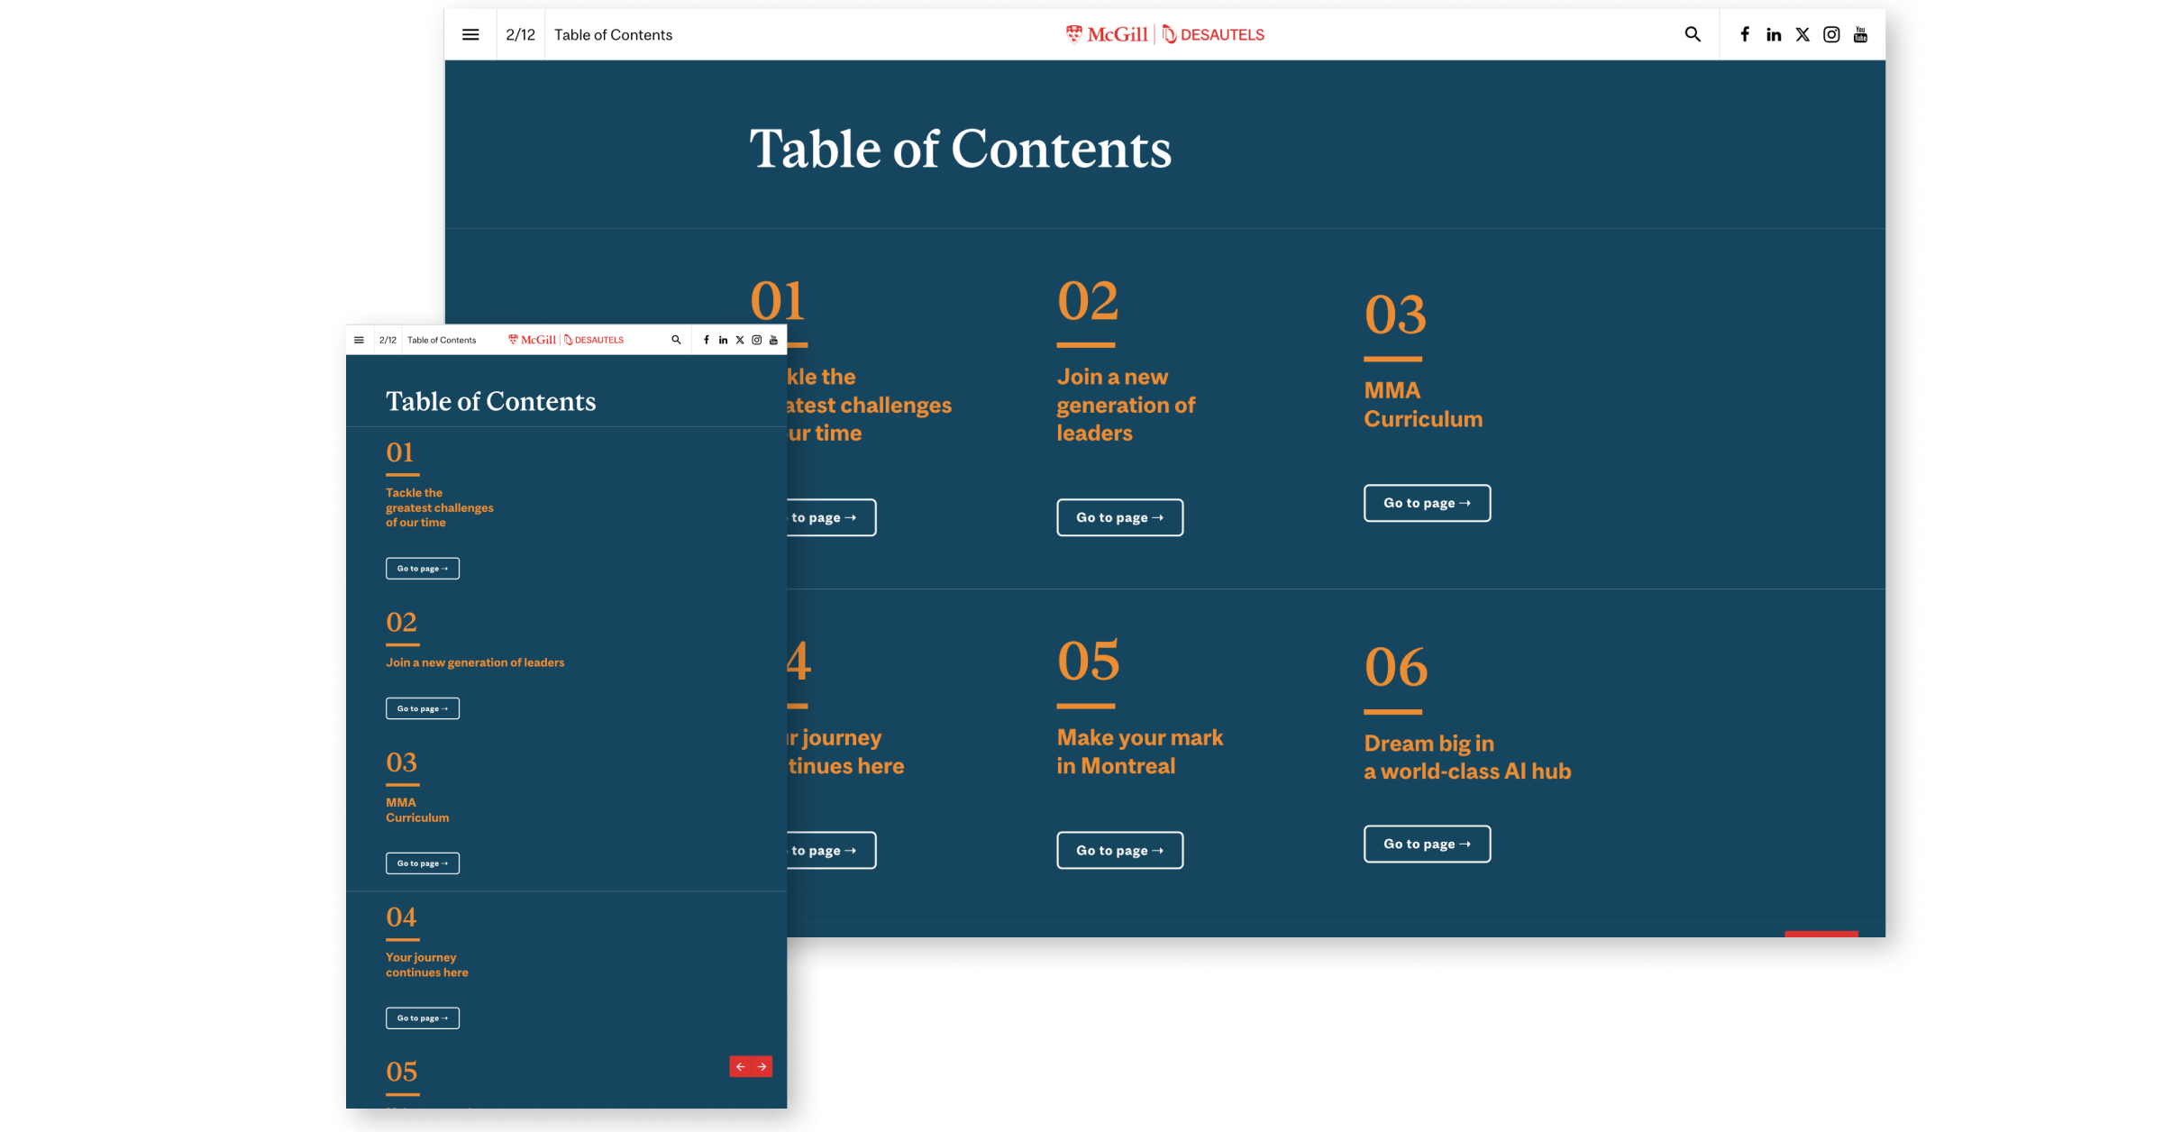
Task: Open hamburger menu in small mobile window
Action: coord(359,340)
